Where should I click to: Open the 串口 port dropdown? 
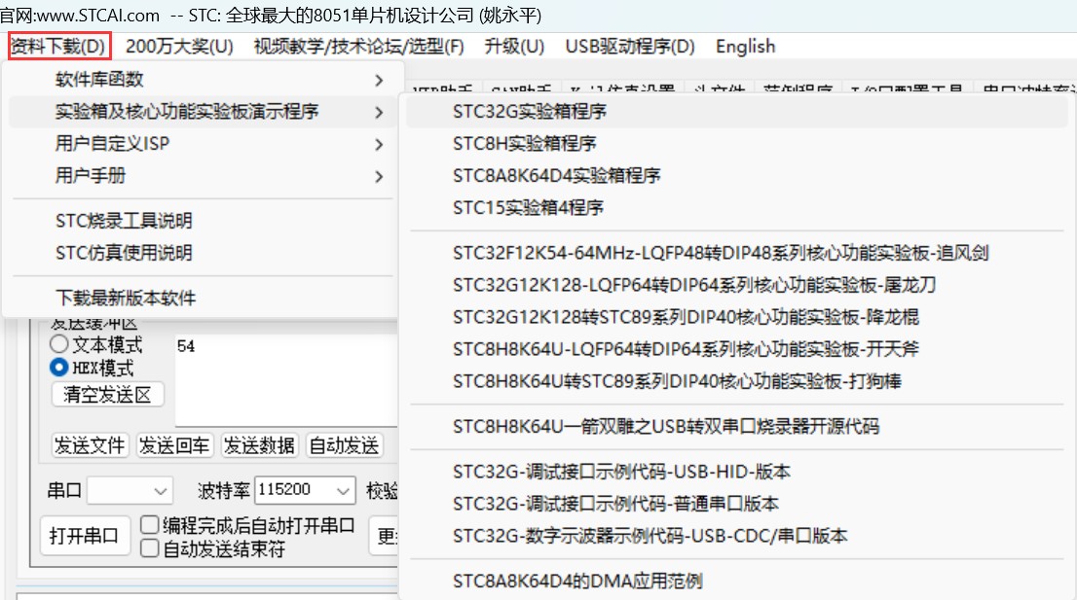130,490
